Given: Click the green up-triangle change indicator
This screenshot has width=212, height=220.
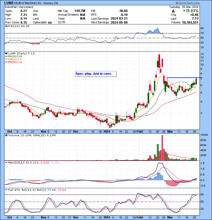Looking at the screenshot, I should pyautogui.click(x=173, y=11).
